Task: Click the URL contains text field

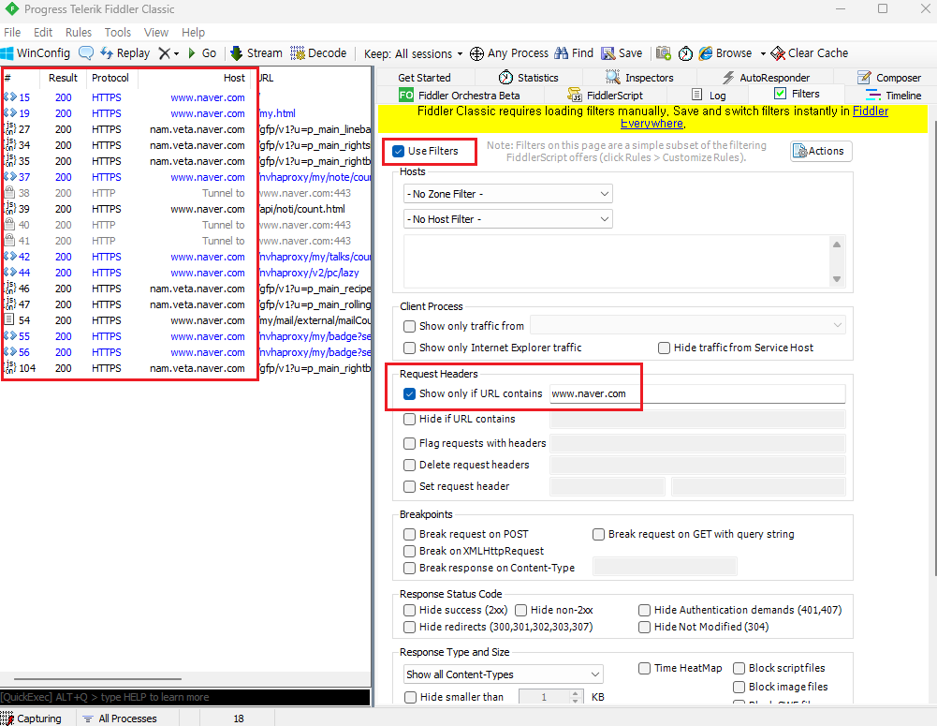Action: click(697, 393)
